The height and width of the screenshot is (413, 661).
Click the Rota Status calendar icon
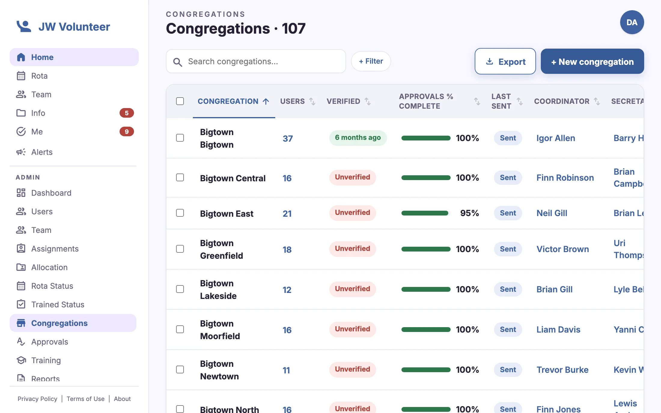(21, 286)
